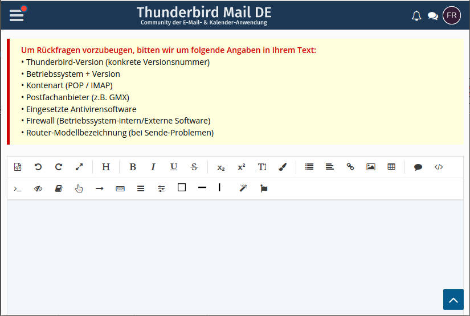Insert spoiler with crossed-eye icon
This screenshot has height=316, width=470.
click(x=38, y=188)
